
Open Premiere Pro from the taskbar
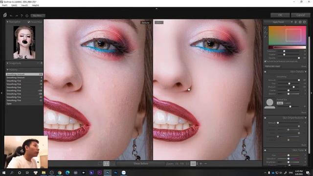(x=99, y=173)
